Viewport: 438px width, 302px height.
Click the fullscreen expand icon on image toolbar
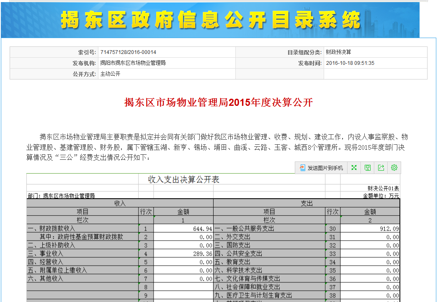click(354, 168)
